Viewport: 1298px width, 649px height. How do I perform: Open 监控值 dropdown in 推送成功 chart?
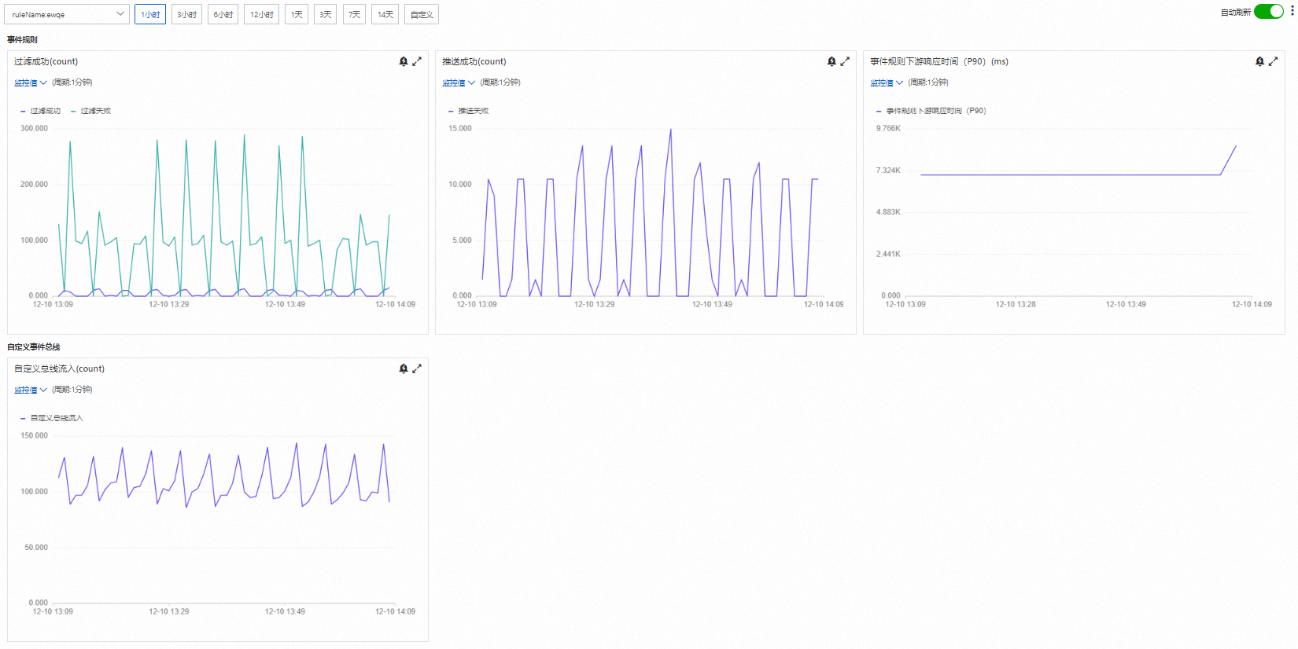(x=459, y=82)
